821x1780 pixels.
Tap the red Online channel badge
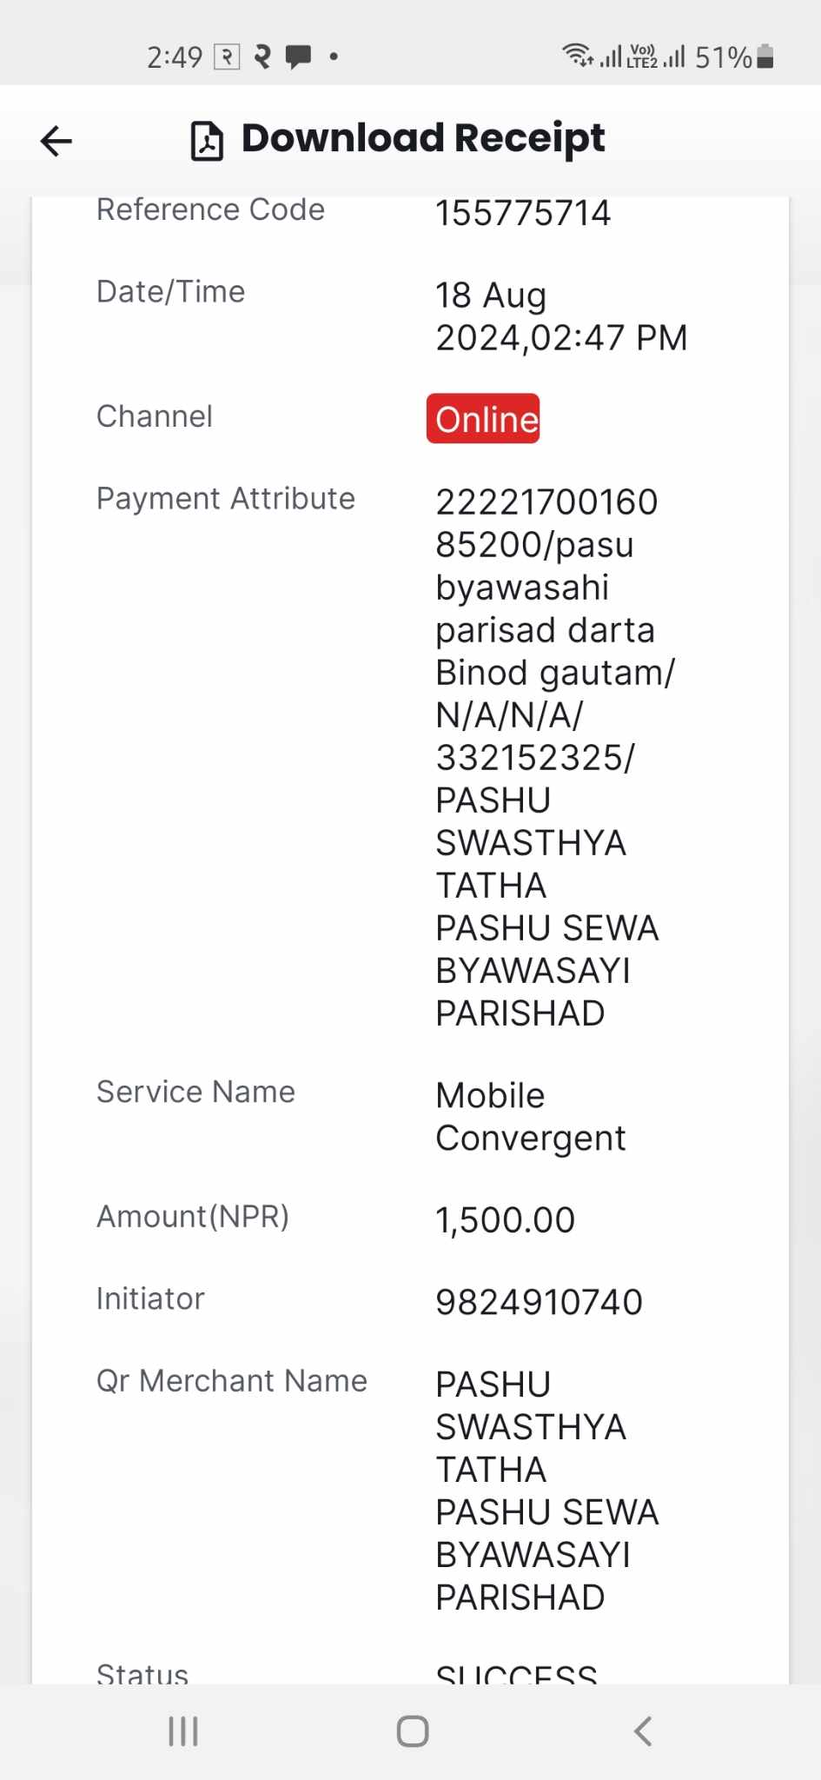[483, 419]
